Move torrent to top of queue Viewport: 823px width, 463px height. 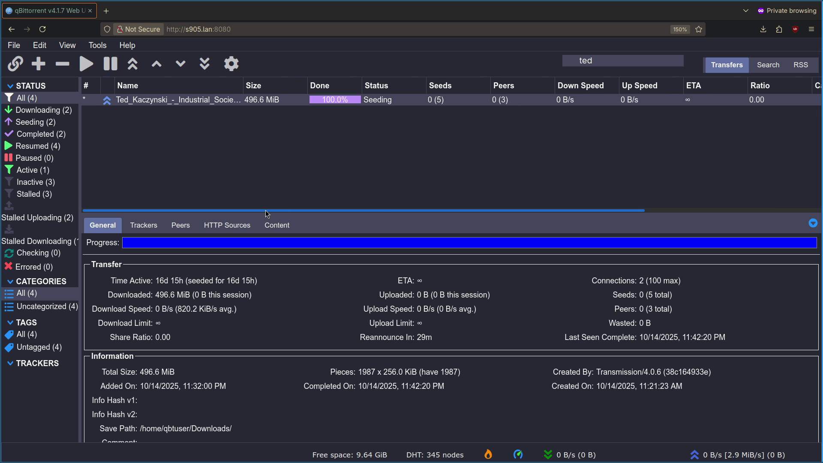coord(132,64)
